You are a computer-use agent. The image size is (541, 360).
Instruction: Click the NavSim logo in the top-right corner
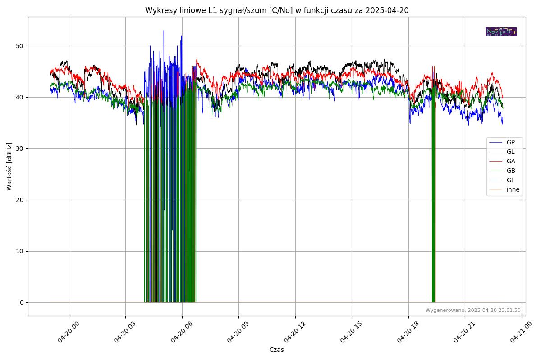pos(500,31)
